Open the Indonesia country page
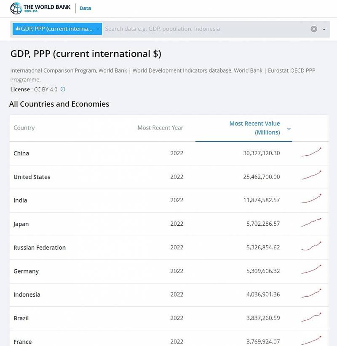Image resolution: width=337 pixels, height=346 pixels. click(27, 295)
